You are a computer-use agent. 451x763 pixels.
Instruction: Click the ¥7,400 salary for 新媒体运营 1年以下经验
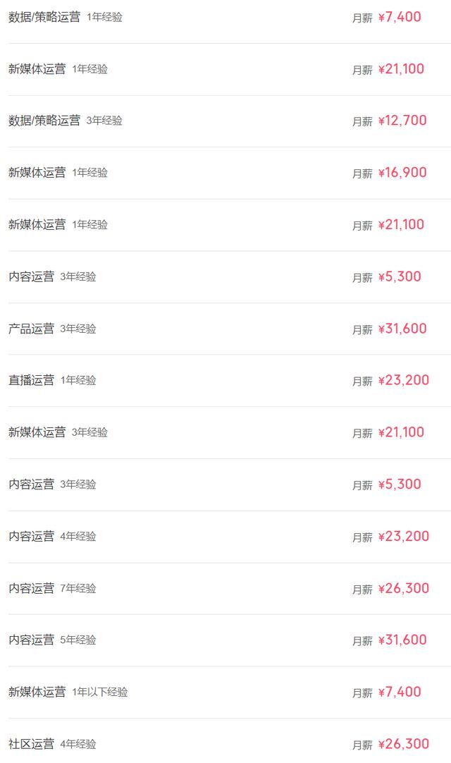tap(400, 692)
